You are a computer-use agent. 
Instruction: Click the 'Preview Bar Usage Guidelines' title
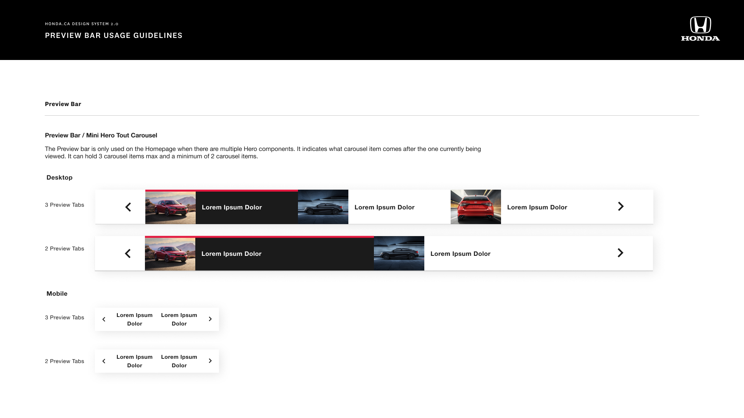pyautogui.click(x=114, y=36)
